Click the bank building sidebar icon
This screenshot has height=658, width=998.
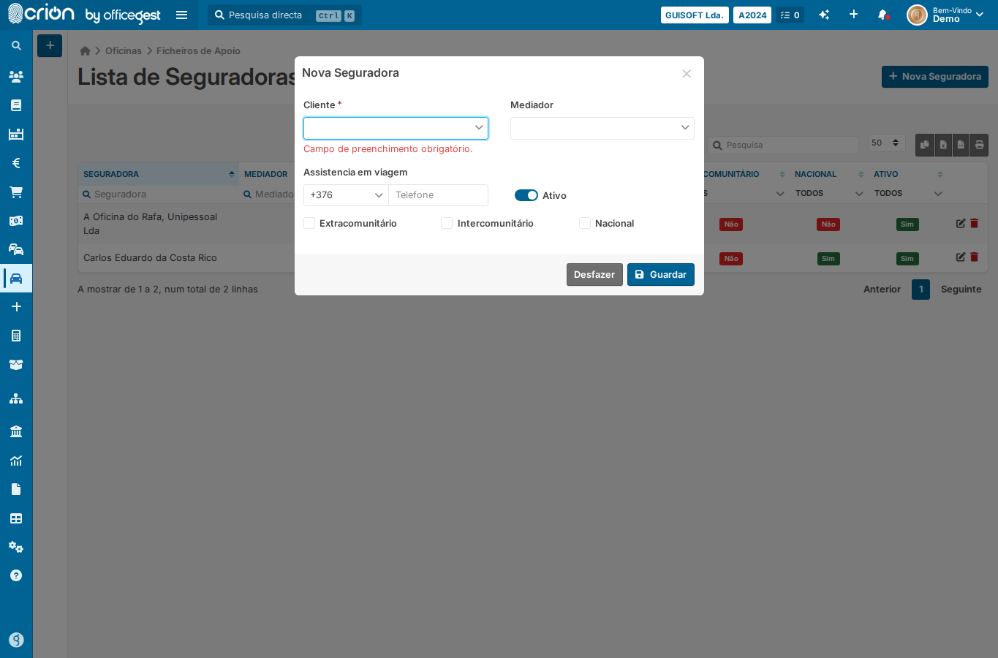(x=16, y=431)
